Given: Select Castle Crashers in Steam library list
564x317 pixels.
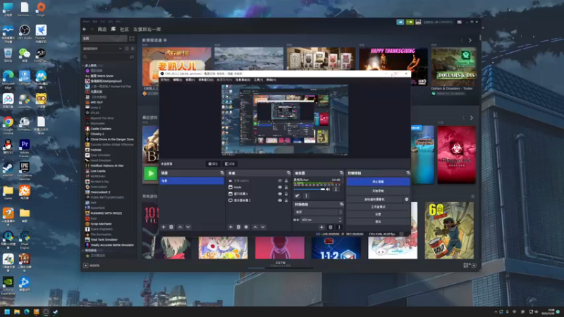Looking at the screenshot, I should pyautogui.click(x=101, y=129).
